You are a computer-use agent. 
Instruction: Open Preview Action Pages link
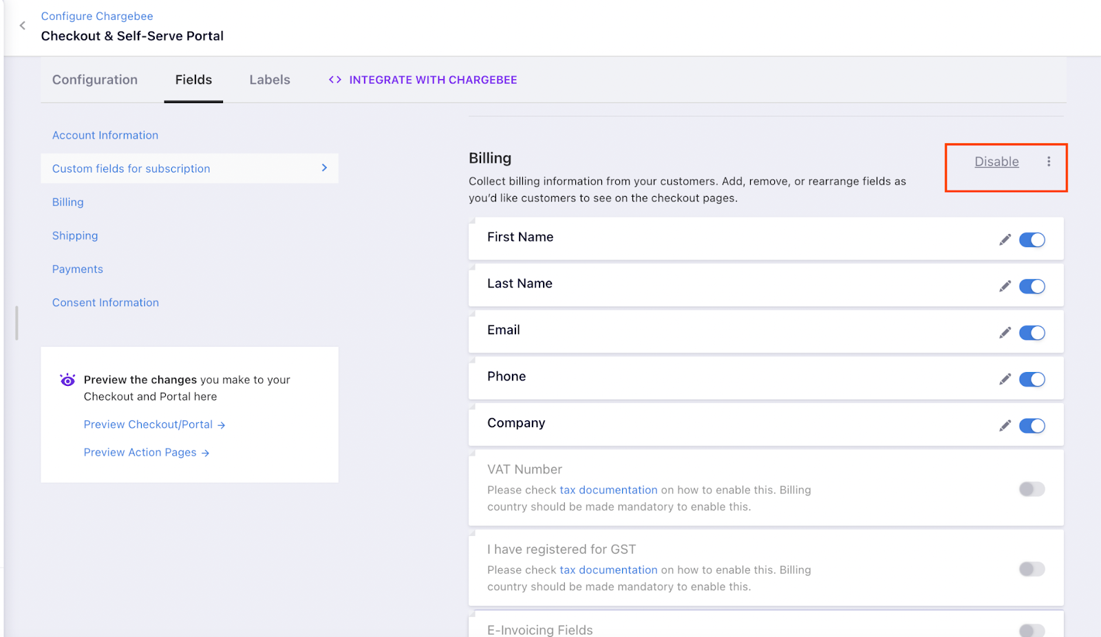147,453
